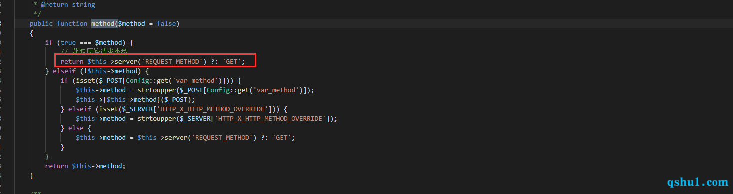The height and width of the screenshot is (194, 733).
Task: Click the $this->{$this->method}($_POST) line
Action: 135,99
